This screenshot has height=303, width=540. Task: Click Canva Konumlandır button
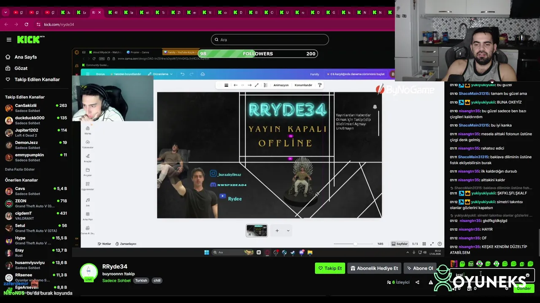303,85
